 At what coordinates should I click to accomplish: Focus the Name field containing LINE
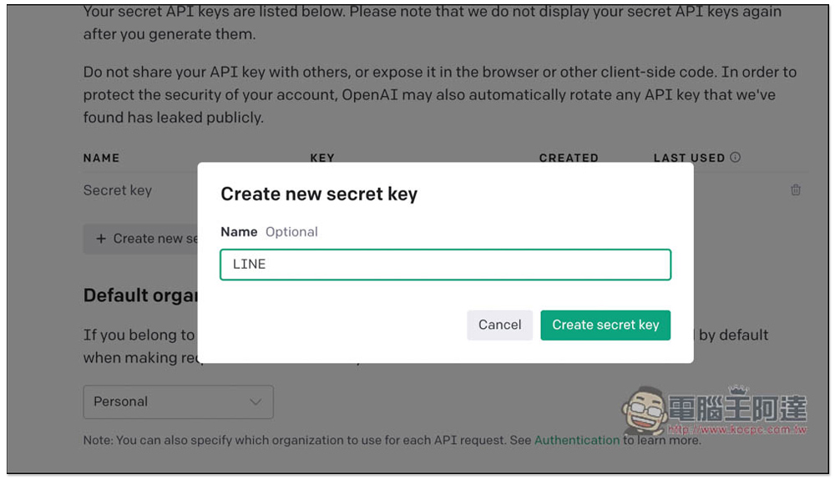coord(445,265)
